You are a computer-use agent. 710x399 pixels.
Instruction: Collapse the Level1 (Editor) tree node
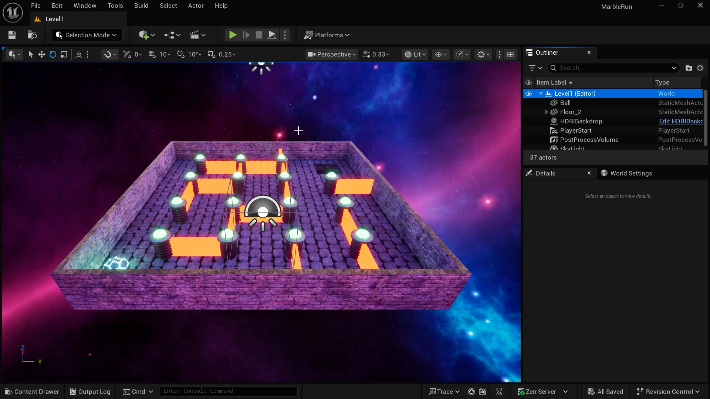pyautogui.click(x=541, y=93)
